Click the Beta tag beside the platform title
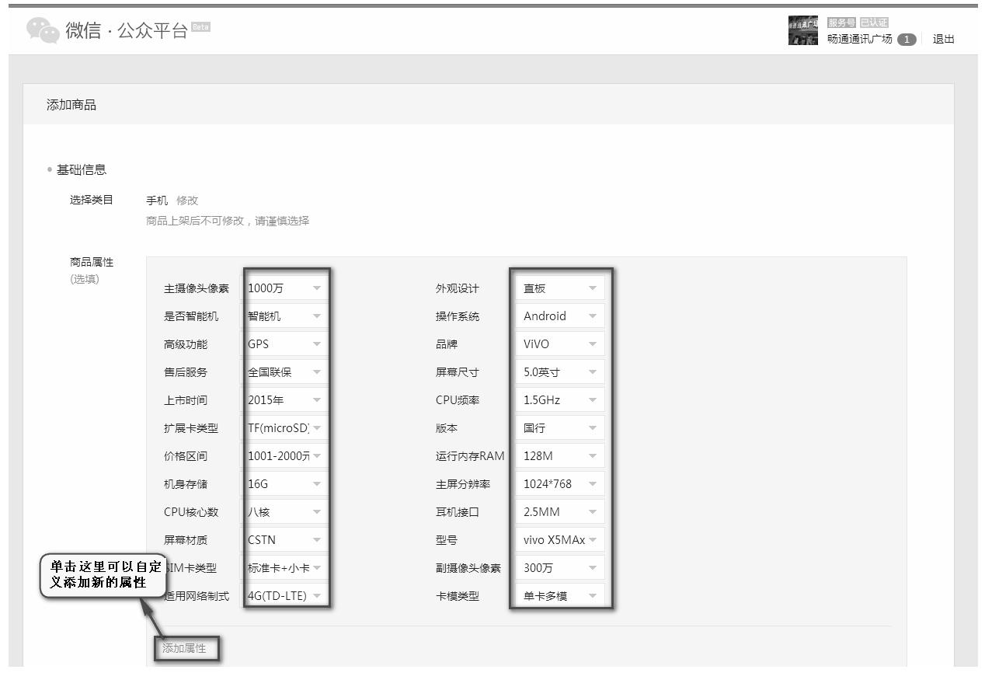 click(201, 27)
